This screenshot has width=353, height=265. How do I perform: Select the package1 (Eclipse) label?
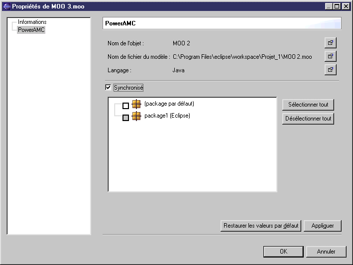pyautogui.click(x=167, y=116)
